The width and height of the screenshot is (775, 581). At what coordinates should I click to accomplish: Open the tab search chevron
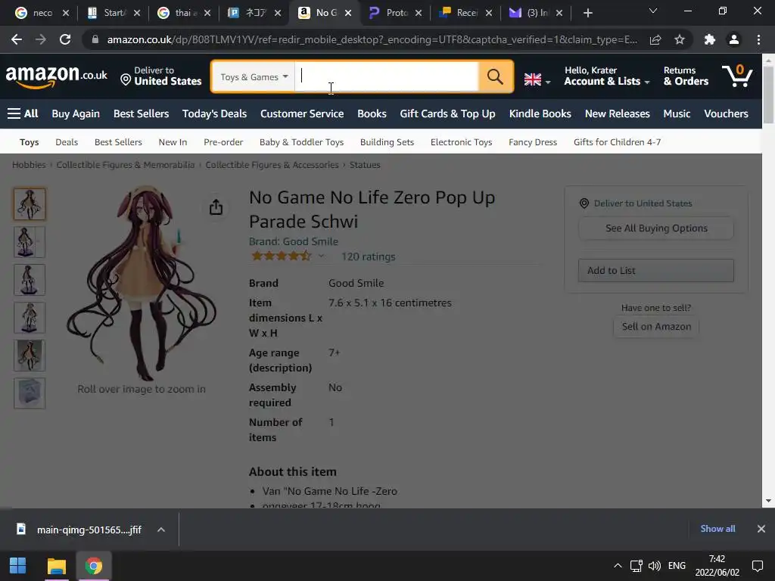click(653, 11)
